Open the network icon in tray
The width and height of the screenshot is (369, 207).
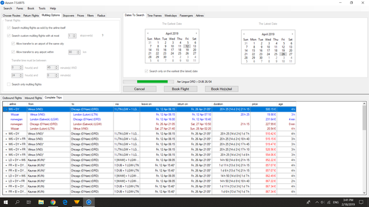pyautogui.click(x=329, y=202)
